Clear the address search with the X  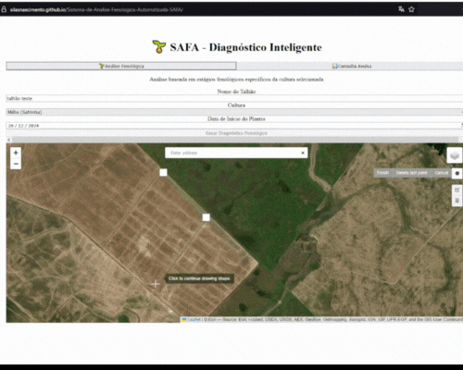303,153
